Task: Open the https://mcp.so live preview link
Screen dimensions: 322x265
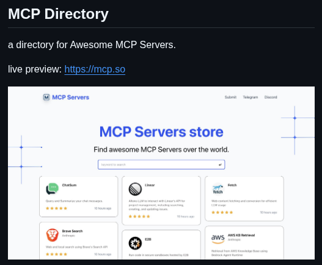Action: click(95, 69)
